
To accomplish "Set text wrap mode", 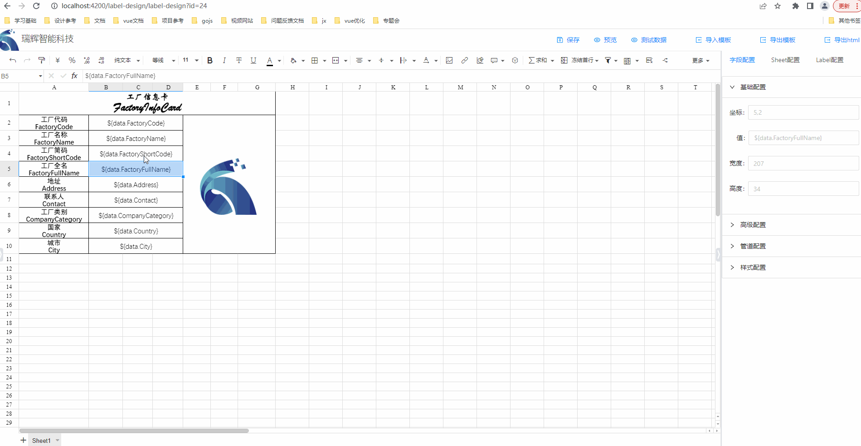I will [404, 60].
